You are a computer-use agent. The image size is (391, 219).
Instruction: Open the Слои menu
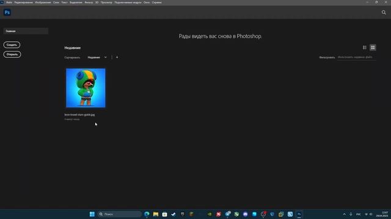[x=56, y=2]
